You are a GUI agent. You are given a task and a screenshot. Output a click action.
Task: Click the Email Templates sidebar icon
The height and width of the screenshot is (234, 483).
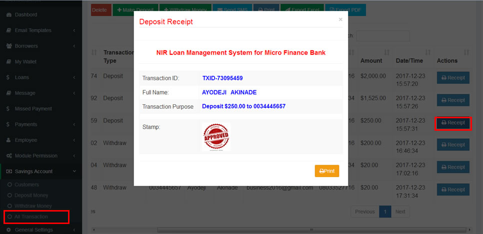pyautogui.click(x=9, y=30)
